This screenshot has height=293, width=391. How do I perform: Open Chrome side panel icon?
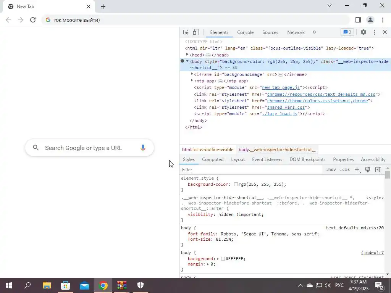358,20
